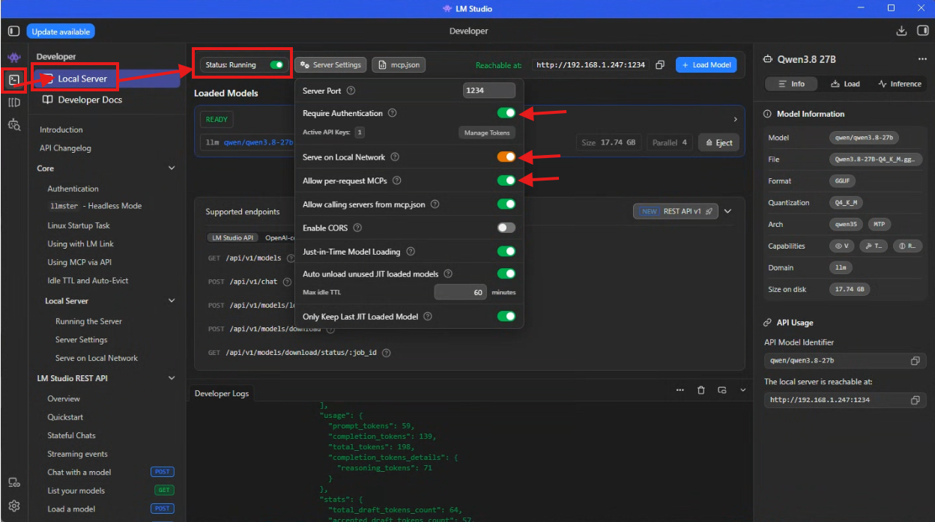This screenshot has width=935, height=522.
Task: Collapse the Developer Logs panel chevron
Action: coord(743,390)
